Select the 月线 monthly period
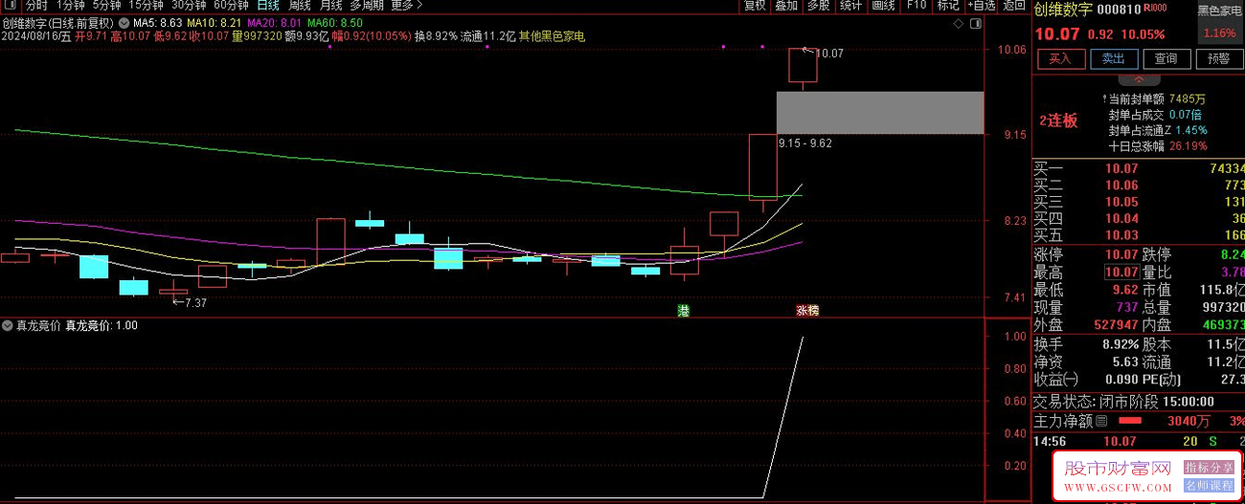This screenshot has width=1245, height=504. tap(331, 5)
